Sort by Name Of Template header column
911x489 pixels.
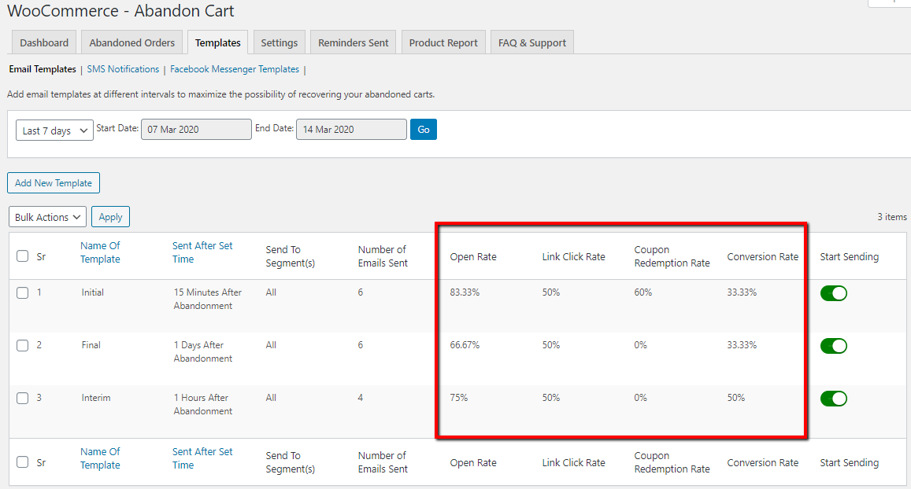click(x=101, y=252)
